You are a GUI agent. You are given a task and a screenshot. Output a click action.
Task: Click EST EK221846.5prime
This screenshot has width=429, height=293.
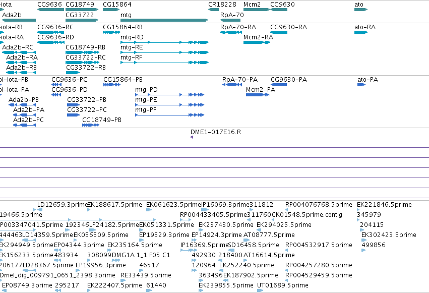pyautogui.click(x=358, y=210)
